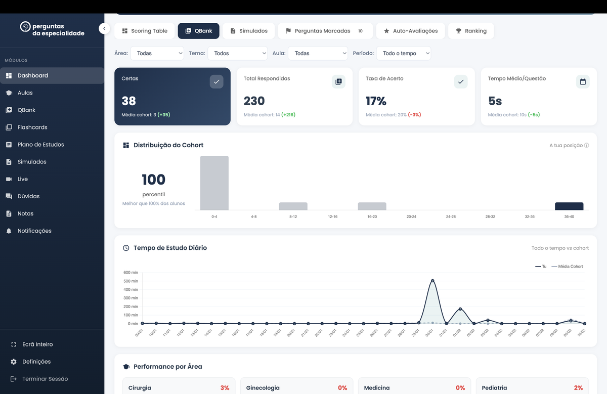Click the 30/01 peak on the study chart

tap(432, 281)
